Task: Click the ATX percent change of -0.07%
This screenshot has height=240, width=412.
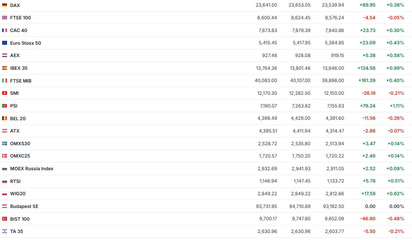Action: [396, 131]
